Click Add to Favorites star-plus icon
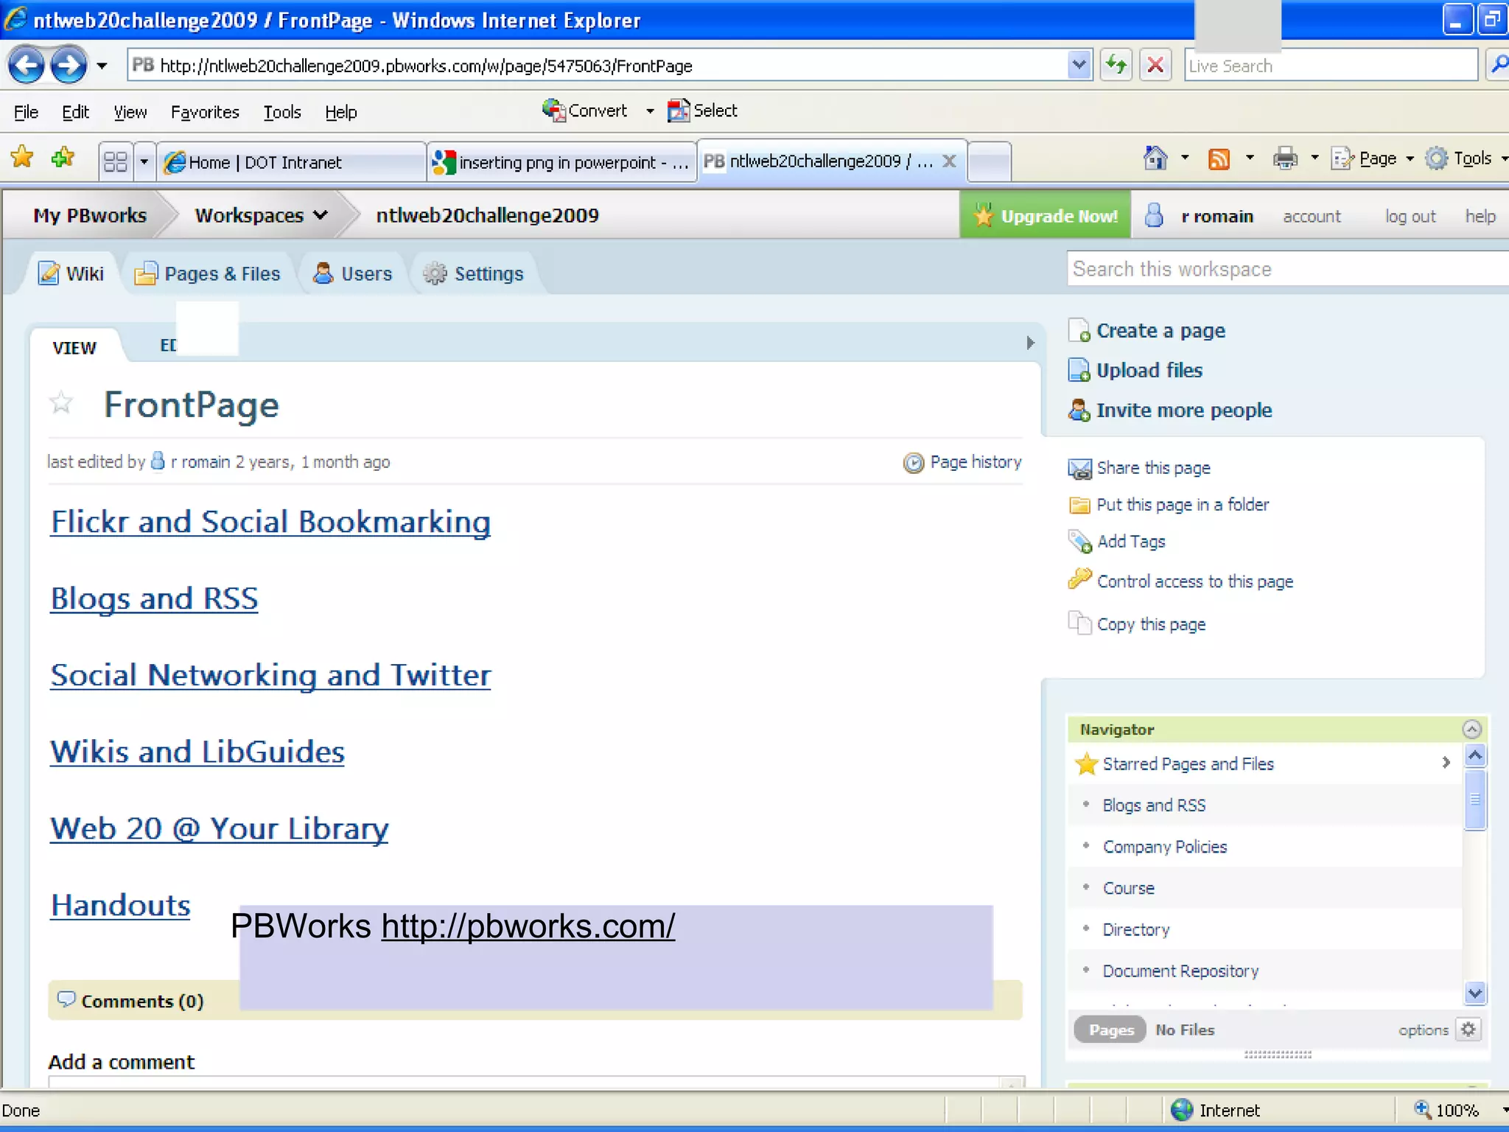This screenshot has height=1132, width=1509. (63, 157)
